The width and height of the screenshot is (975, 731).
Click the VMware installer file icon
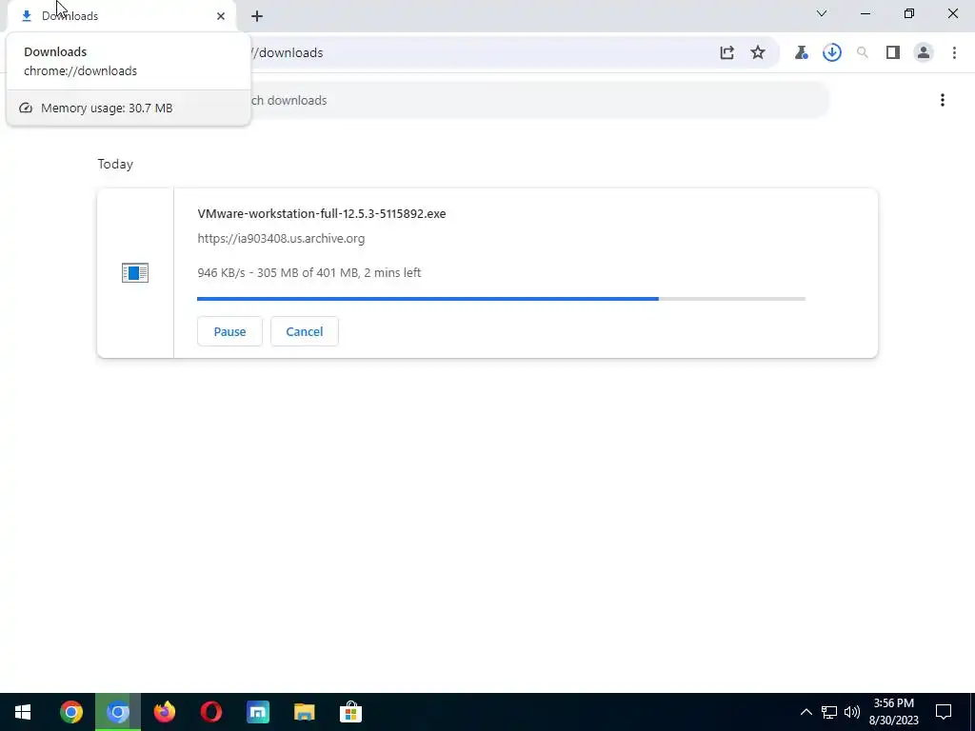(x=135, y=273)
